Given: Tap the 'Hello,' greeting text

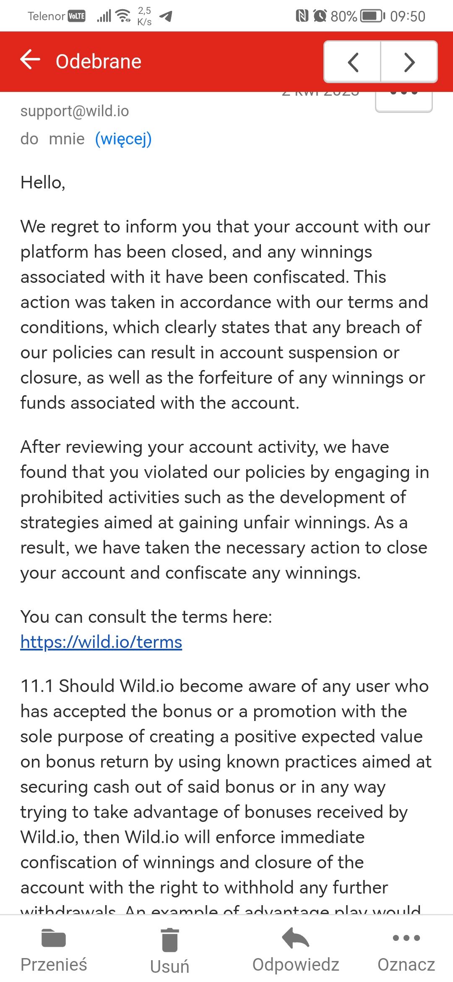Looking at the screenshot, I should 43,183.
